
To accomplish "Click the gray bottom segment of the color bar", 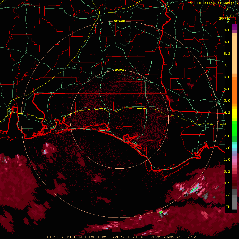I will (234, 203).
